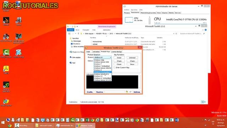Screen dimensions: 227x128
Task: Click the Install key button
Action: (x=119, y=58)
